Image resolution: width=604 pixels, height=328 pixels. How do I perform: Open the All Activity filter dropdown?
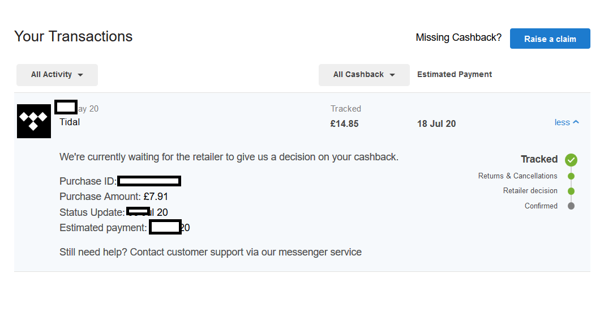(57, 75)
